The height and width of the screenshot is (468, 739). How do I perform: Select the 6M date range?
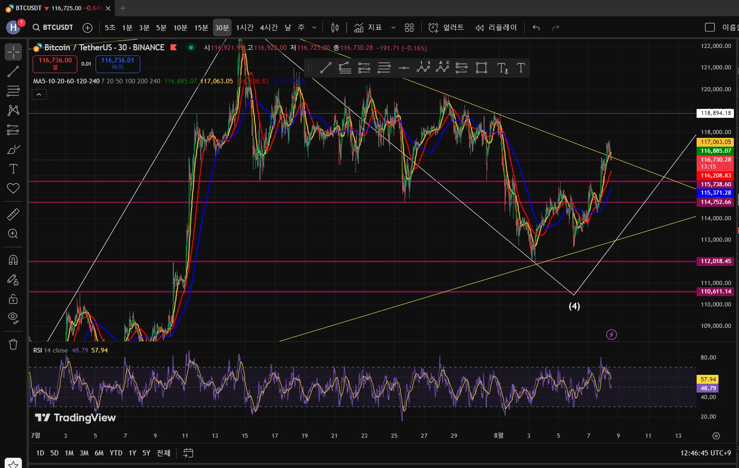pyautogui.click(x=99, y=453)
